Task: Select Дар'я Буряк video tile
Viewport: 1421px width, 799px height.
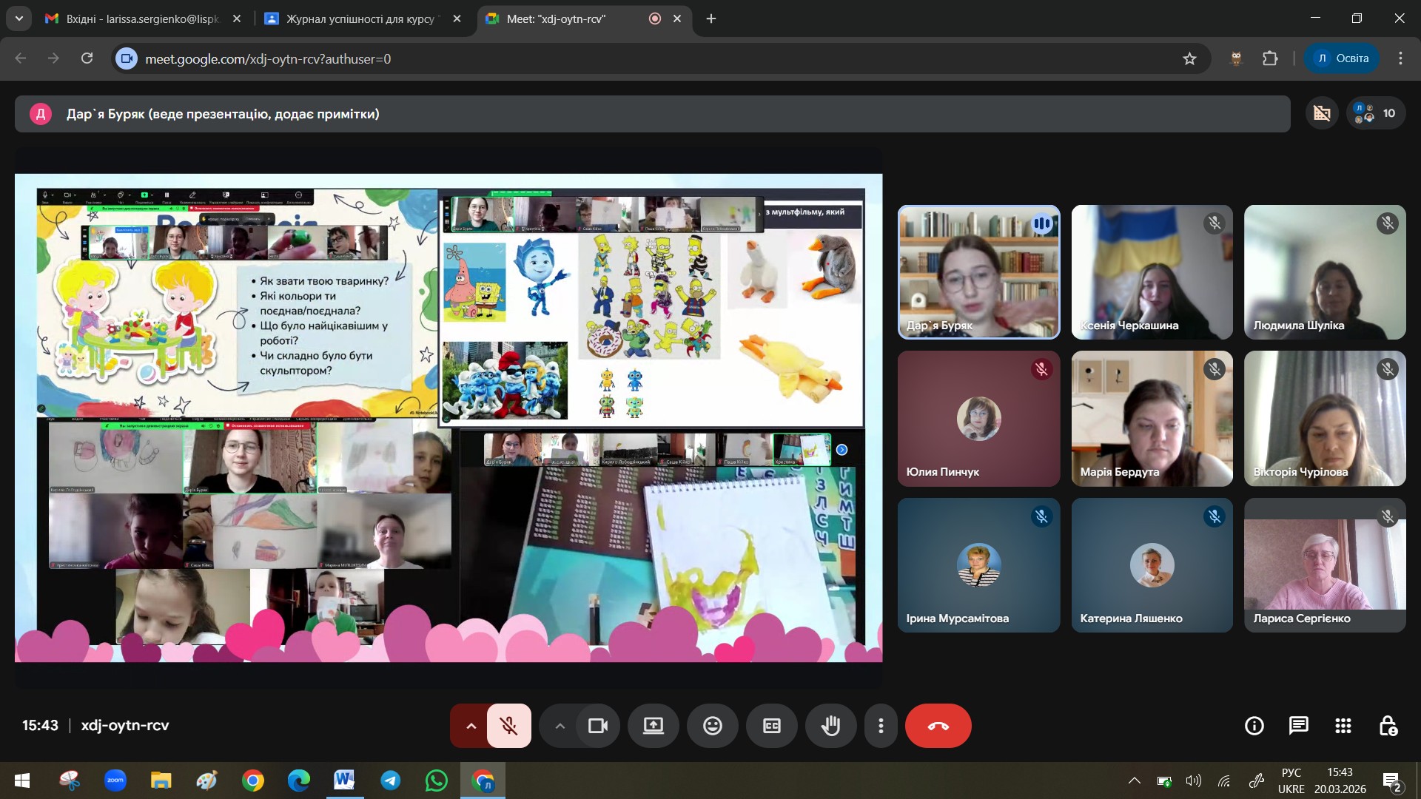Action: [978, 272]
